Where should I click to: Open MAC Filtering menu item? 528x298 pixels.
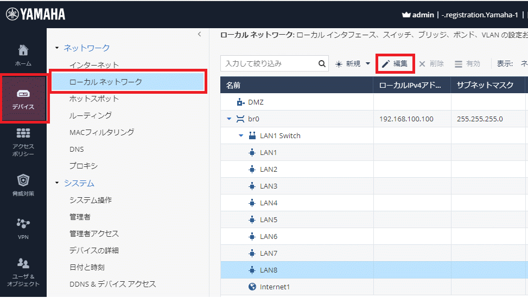pos(101,132)
